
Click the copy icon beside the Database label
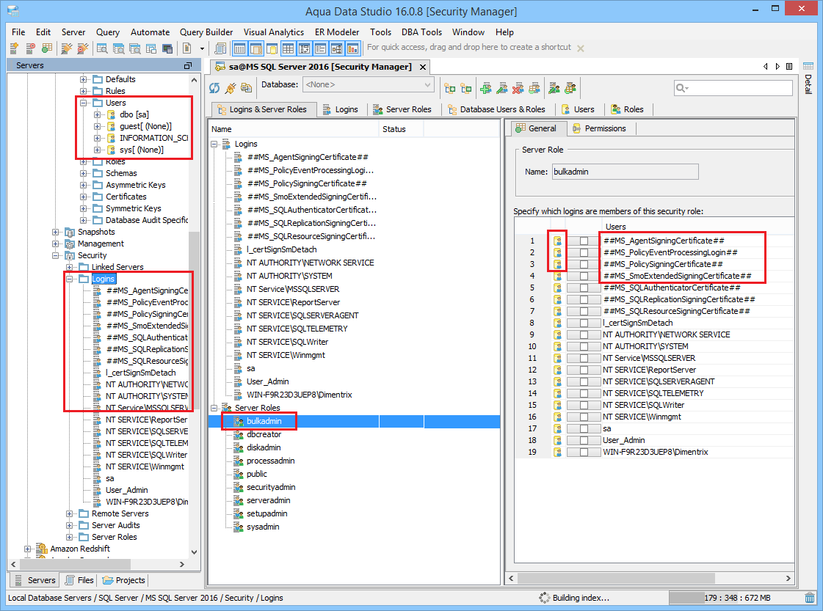coord(246,88)
